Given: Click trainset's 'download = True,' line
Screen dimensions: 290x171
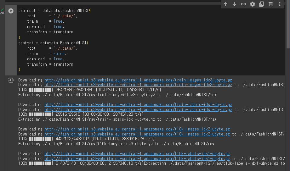Looking at the screenshot, I should [45, 27].
